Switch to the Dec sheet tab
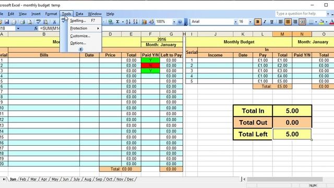This screenshot has height=188, width=334. [x=130, y=179]
